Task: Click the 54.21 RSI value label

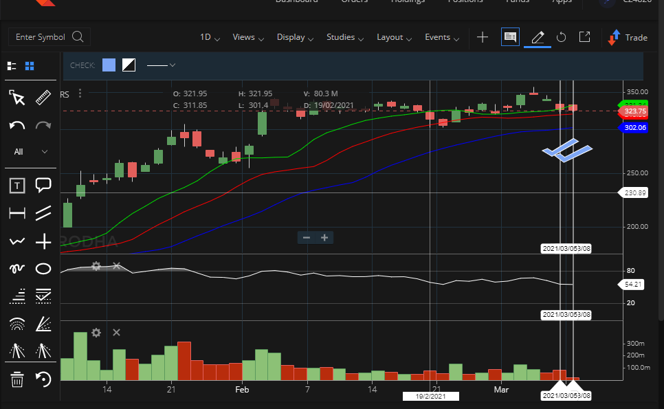Action: 632,284
